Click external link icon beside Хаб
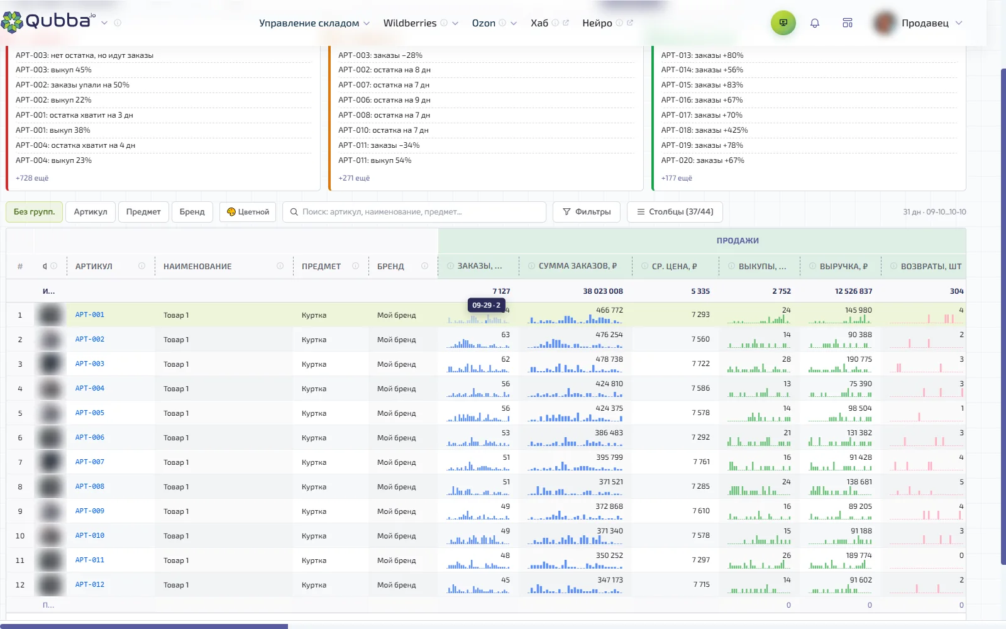This screenshot has height=629, width=1006. click(566, 23)
